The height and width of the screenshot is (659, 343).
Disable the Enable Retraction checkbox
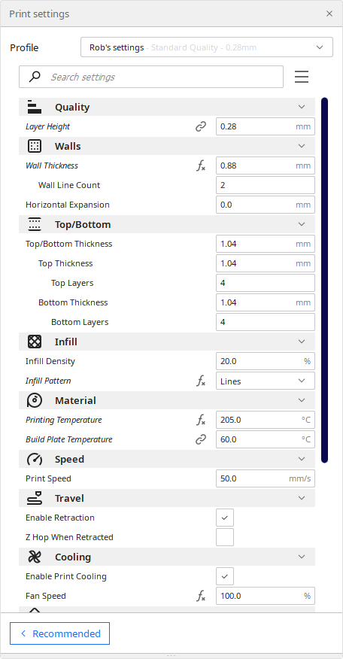click(225, 518)
